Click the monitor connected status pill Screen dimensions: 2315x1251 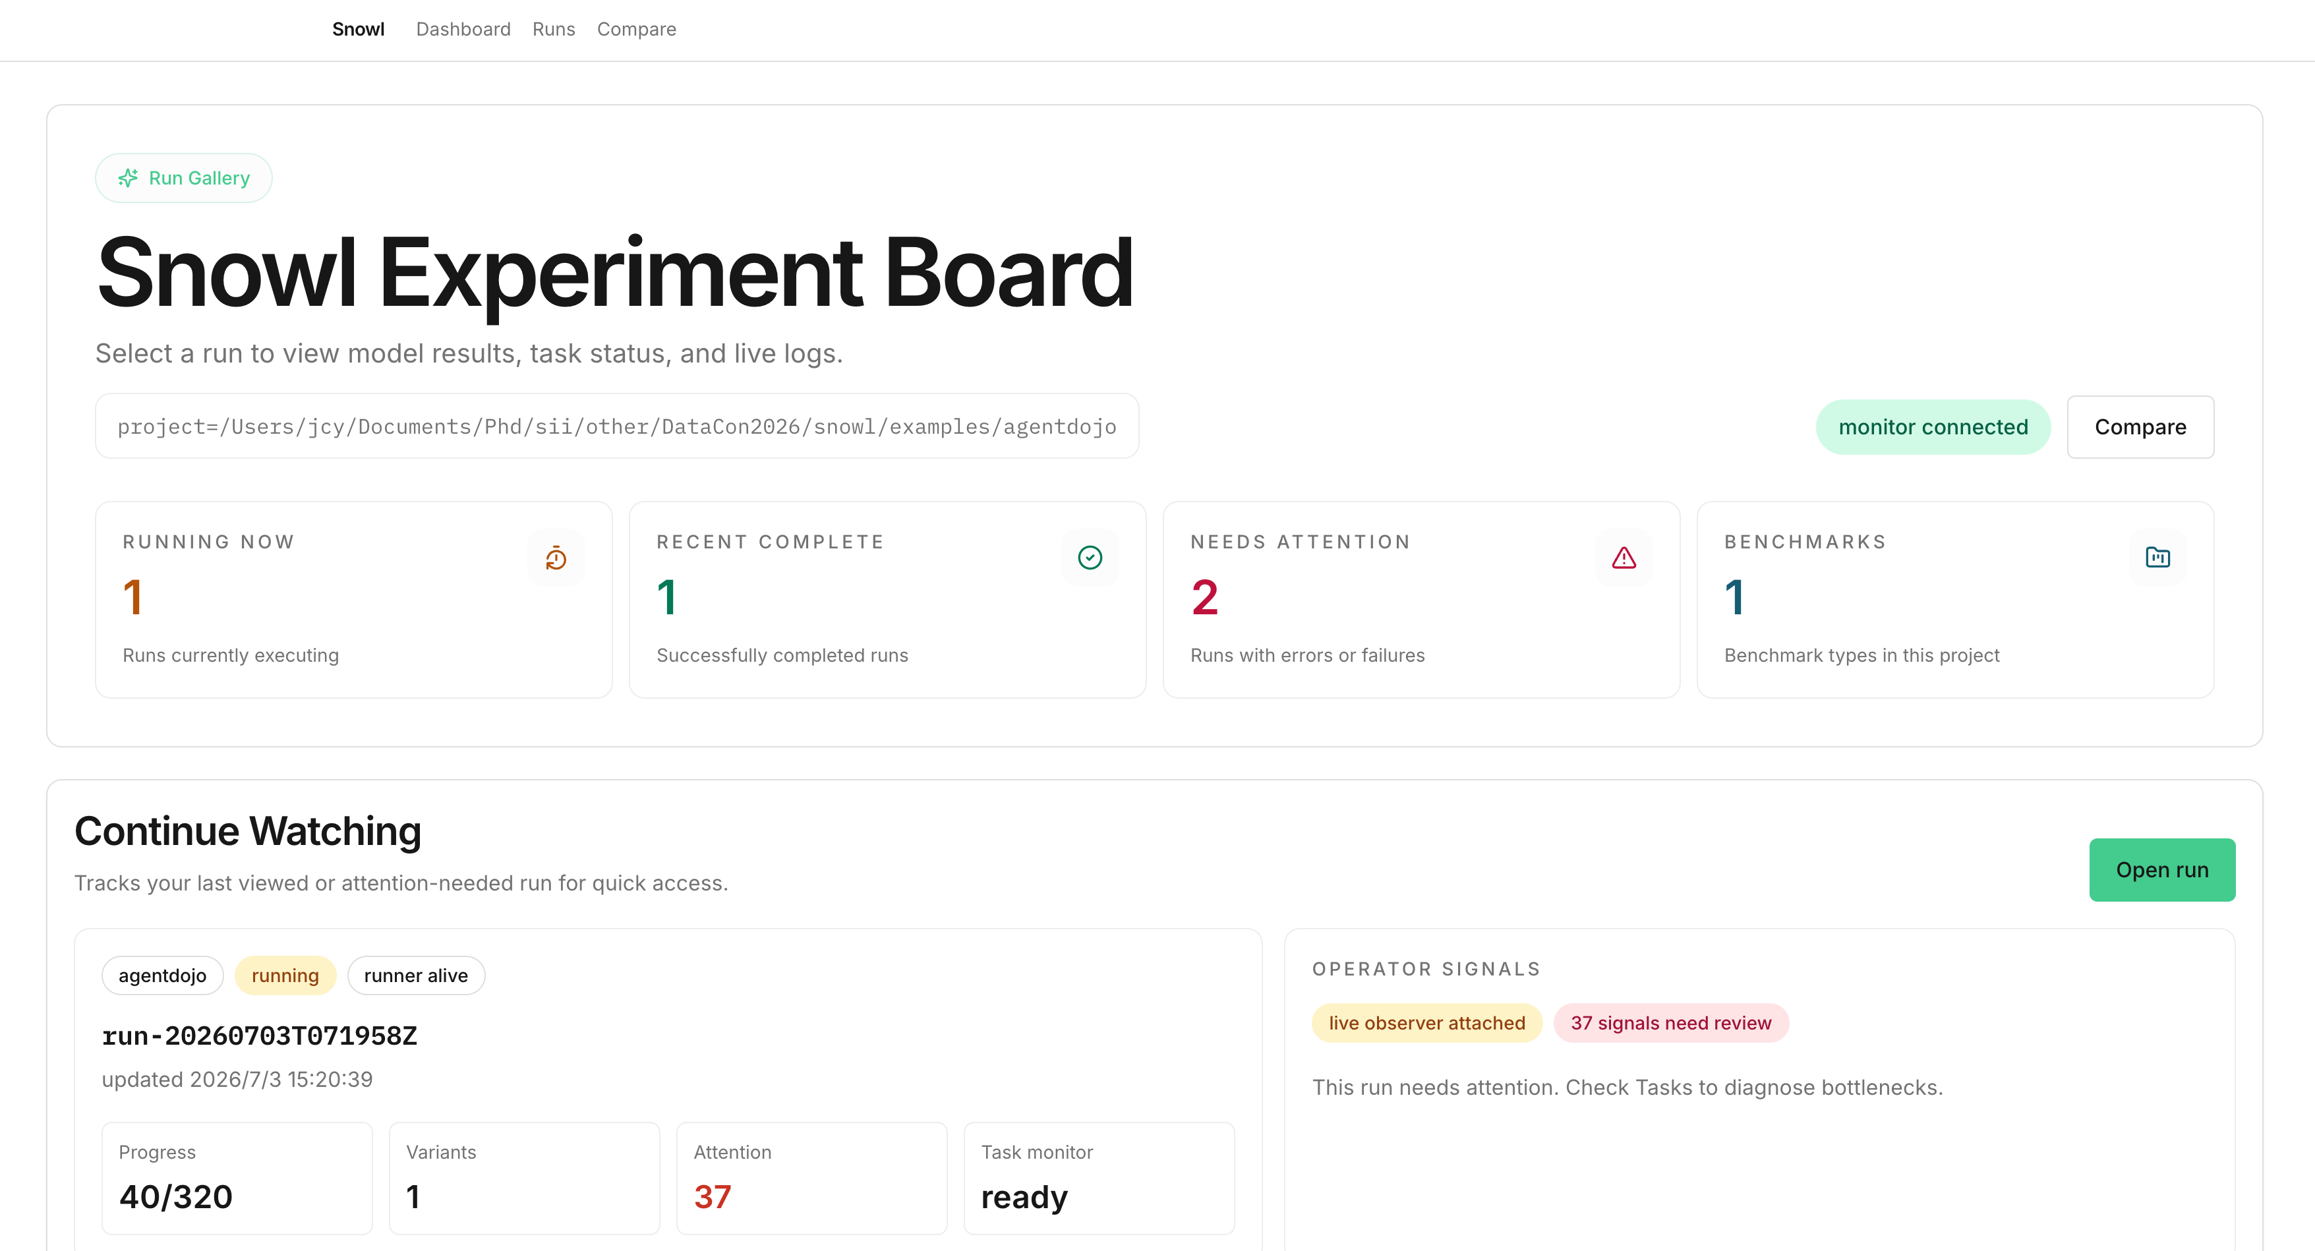click(1933, 427)
